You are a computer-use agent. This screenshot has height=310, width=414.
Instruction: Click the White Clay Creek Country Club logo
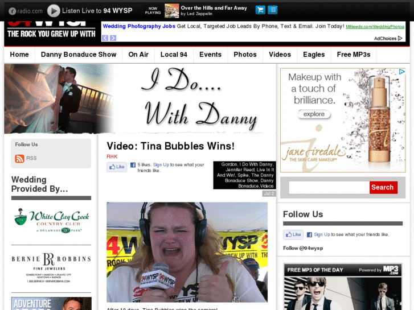(51, 221)
